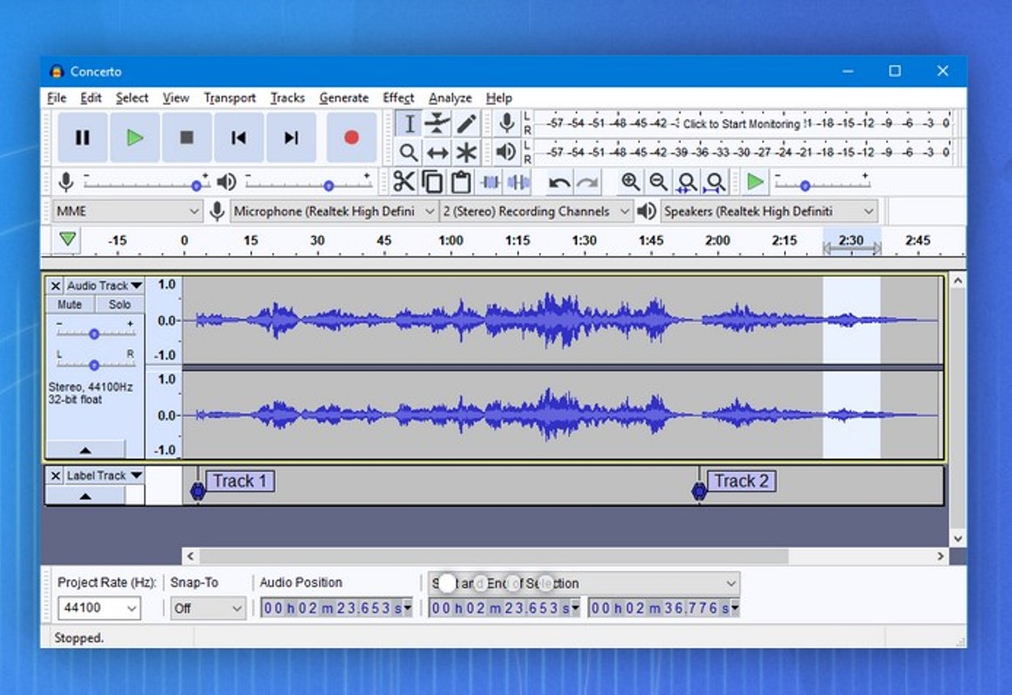Zoom in on the timeline

630,182
